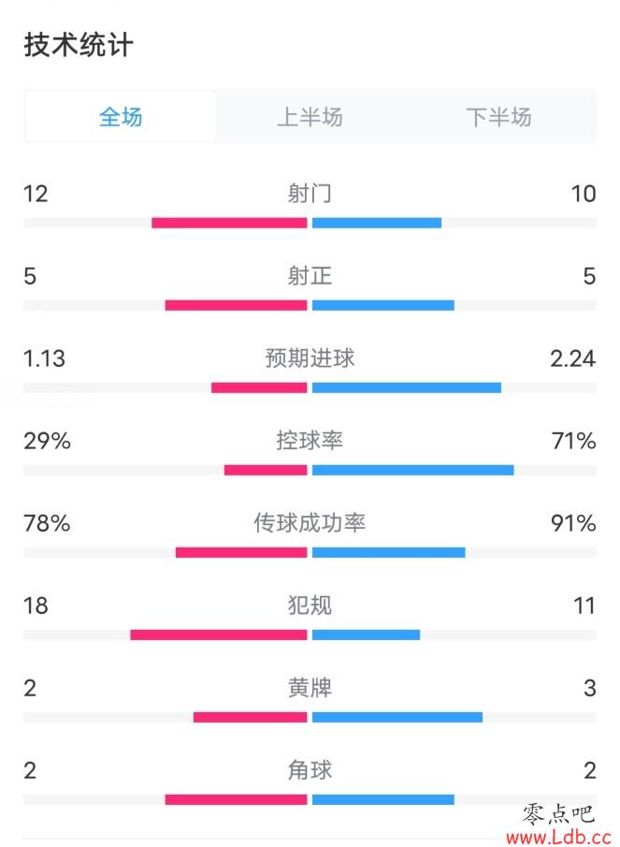This screenshot has height=847, width=620.
Task: Open the 下半场 tab
Action: [498, 117]
